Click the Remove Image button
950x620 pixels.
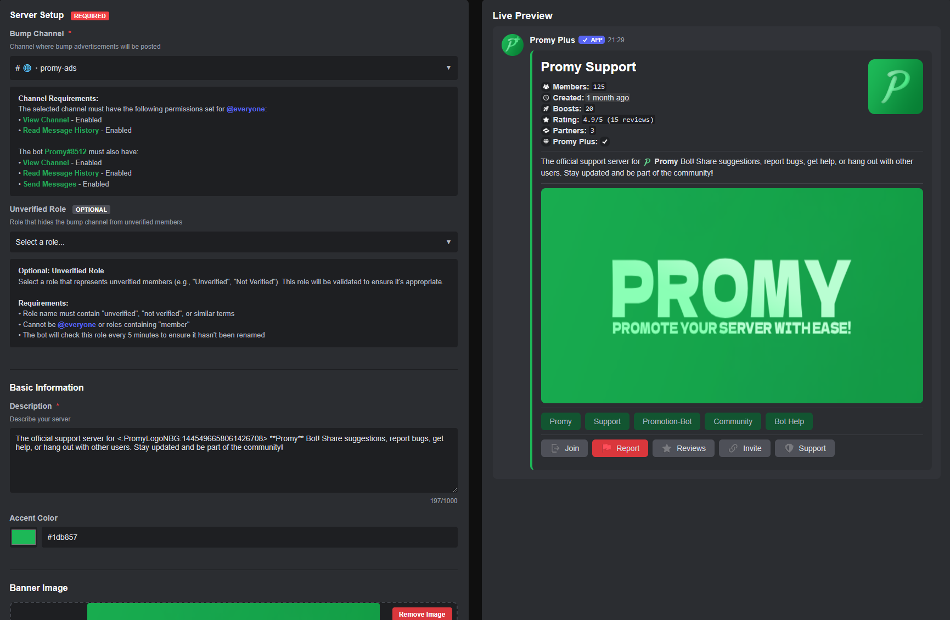pyautogui.click(x=421, y=613)
